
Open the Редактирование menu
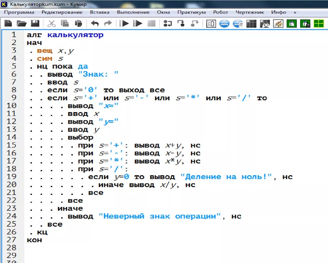tap(62, 12)
